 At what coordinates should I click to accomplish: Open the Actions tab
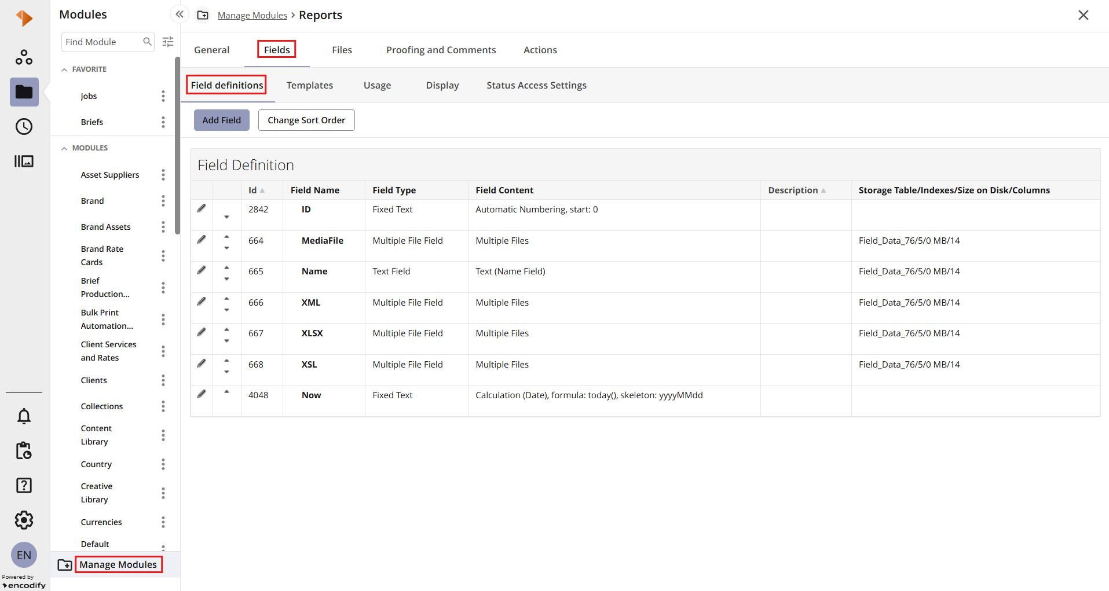(540, 50)
